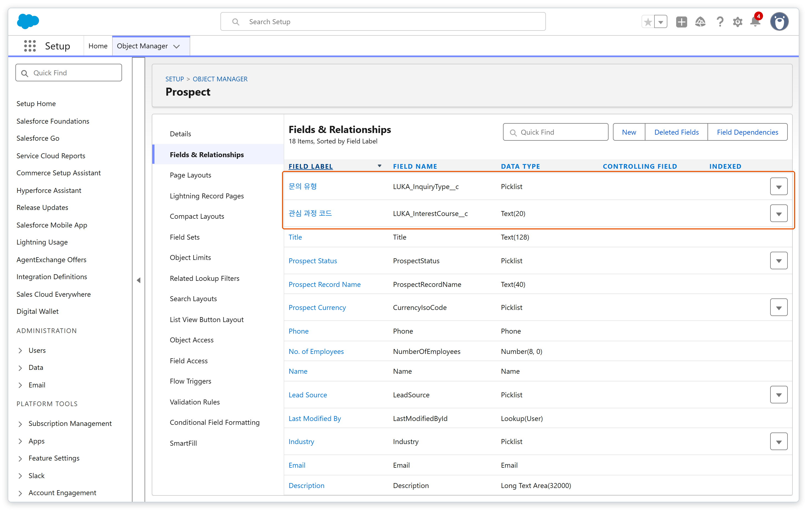The width and height of the screenshot is (807, 510).
Task: Switch to the Home tab
Action: click(x=98, y=46)
